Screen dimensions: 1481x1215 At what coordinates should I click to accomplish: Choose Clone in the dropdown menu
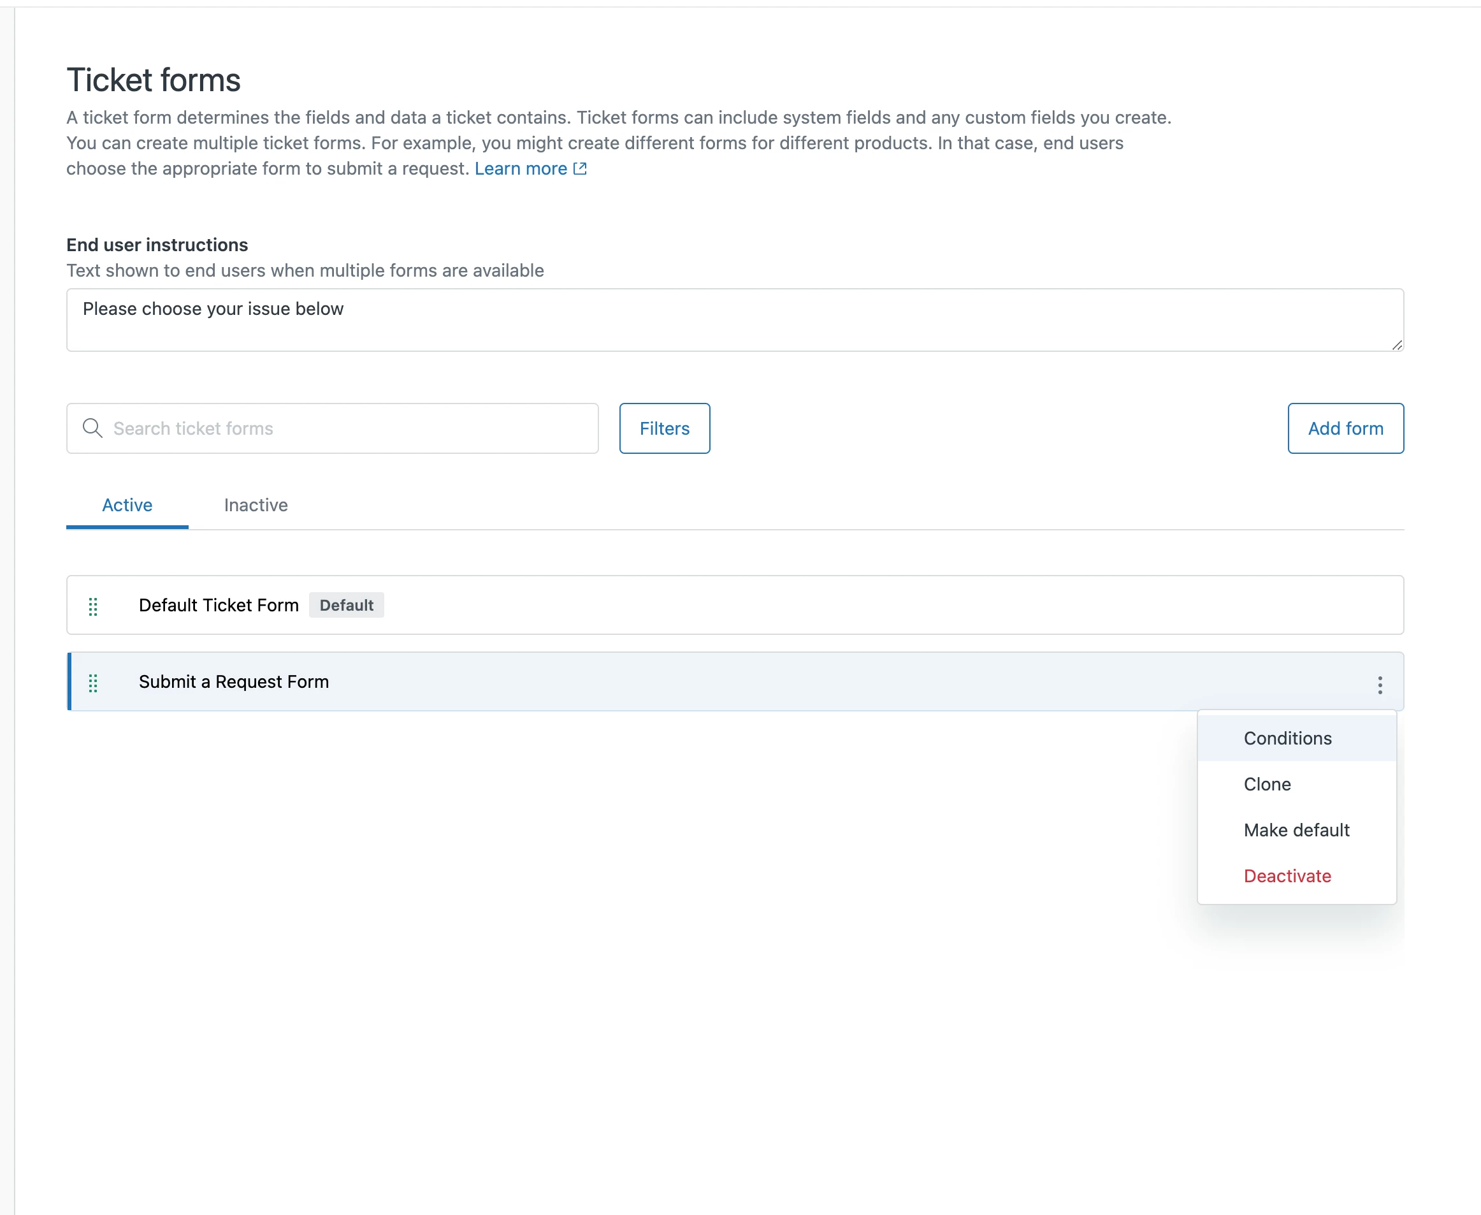pyautogui.click(x=1267, y=784)
